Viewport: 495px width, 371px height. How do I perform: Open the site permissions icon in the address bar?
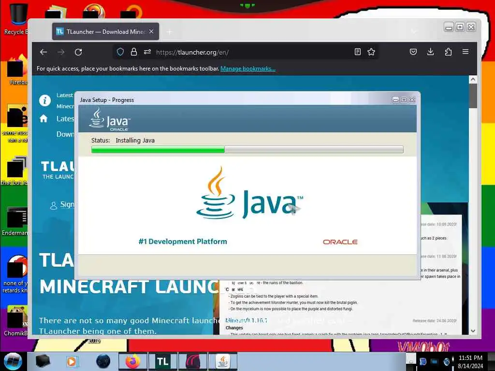147,52
